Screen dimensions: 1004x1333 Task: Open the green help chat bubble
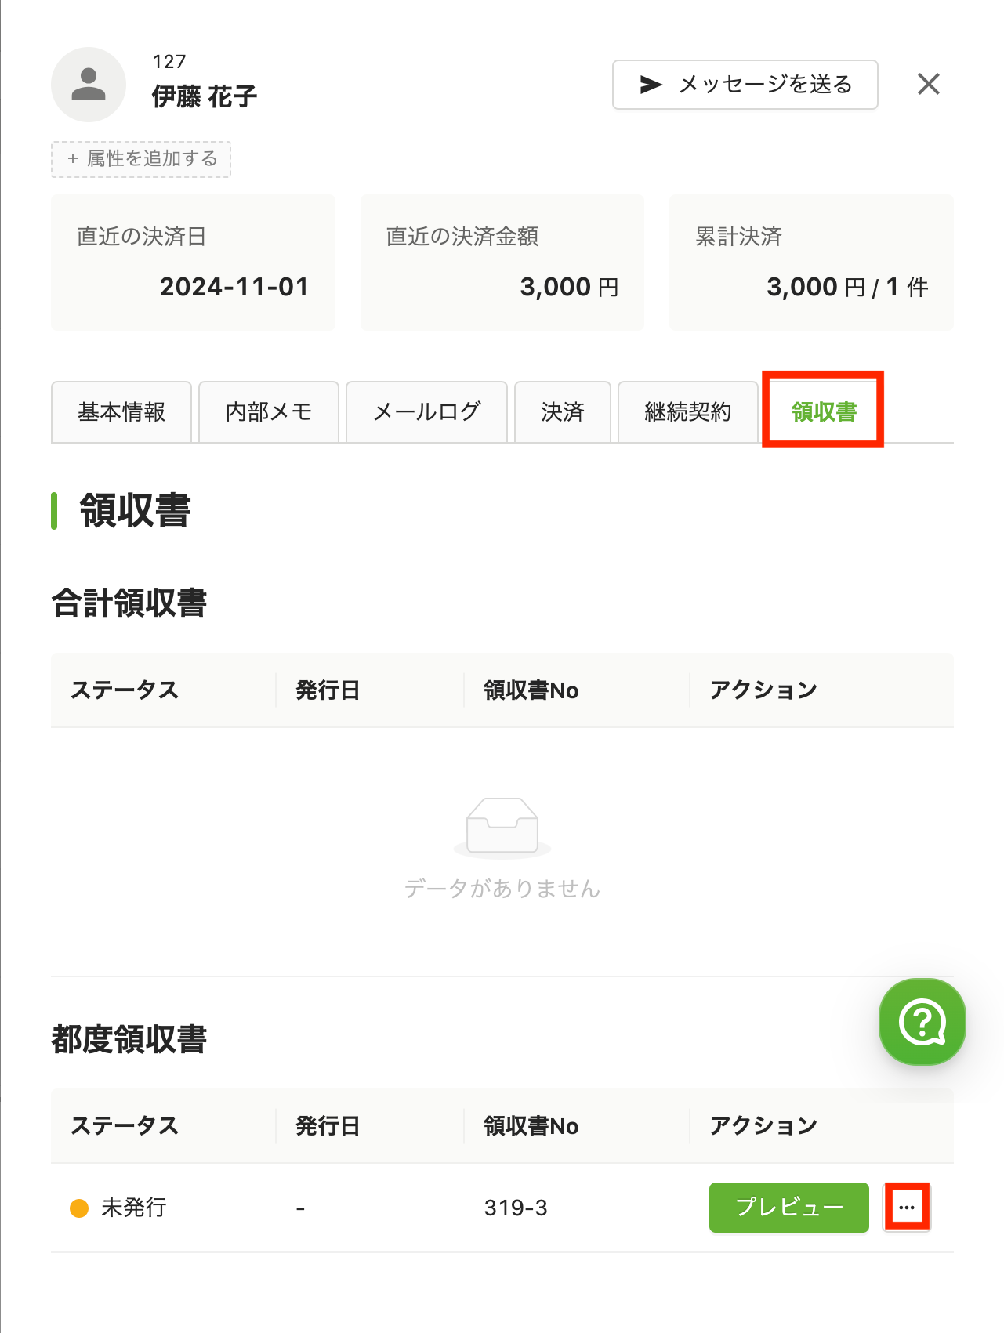tap(922, 1022)
